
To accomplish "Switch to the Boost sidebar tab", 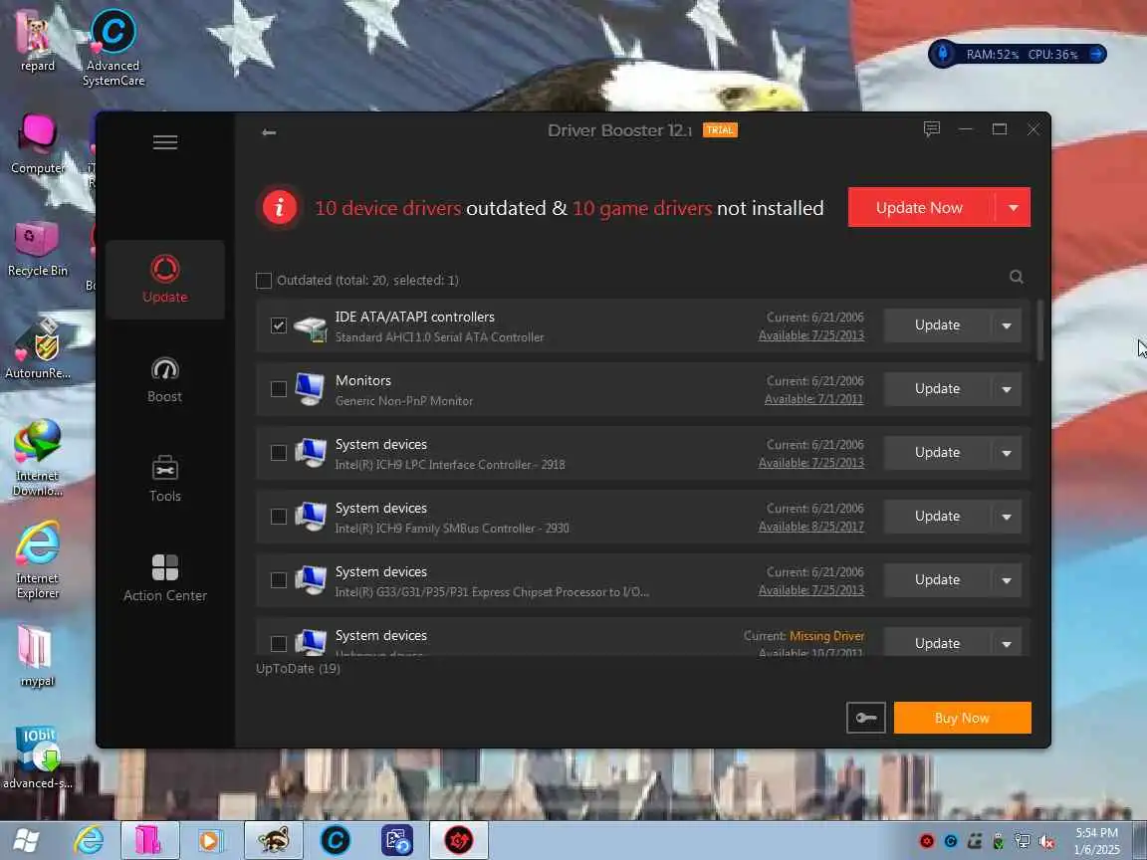I will click(x=164, y=379).
